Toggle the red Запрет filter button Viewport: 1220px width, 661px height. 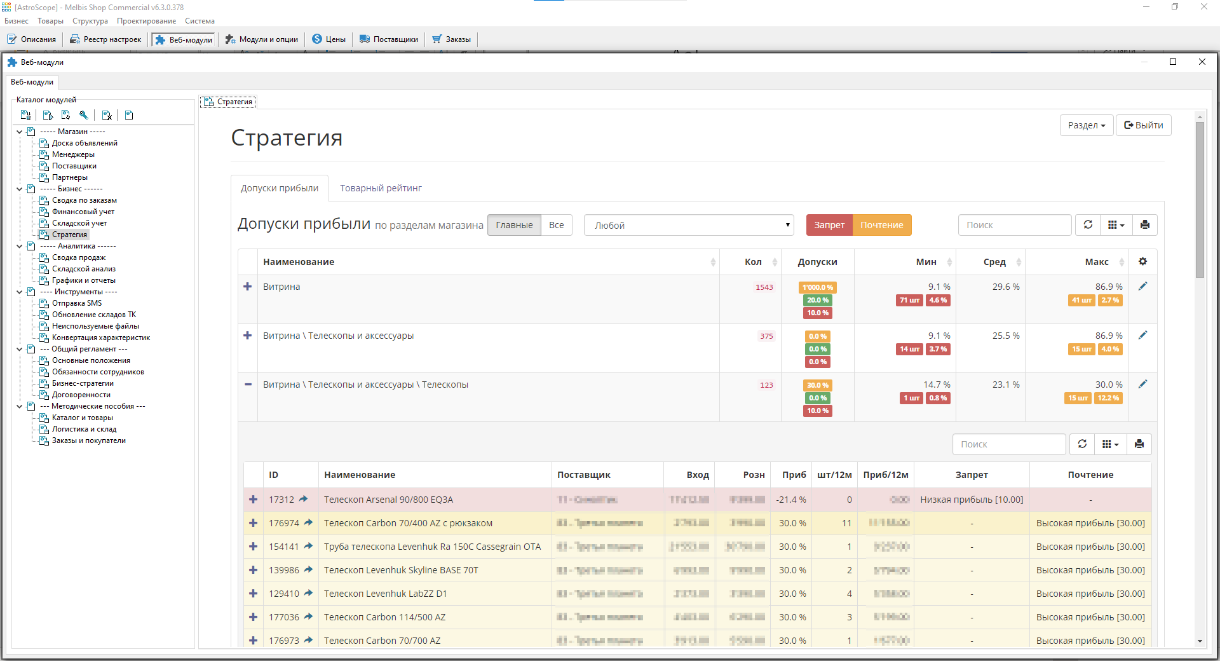point(829,225)
